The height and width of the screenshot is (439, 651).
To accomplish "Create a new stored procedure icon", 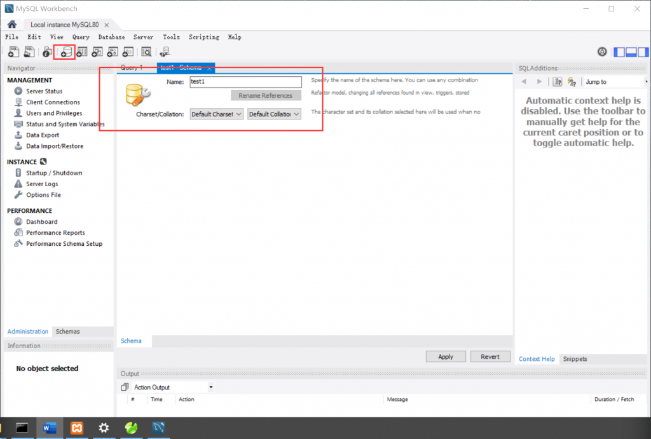I will 113,52.
